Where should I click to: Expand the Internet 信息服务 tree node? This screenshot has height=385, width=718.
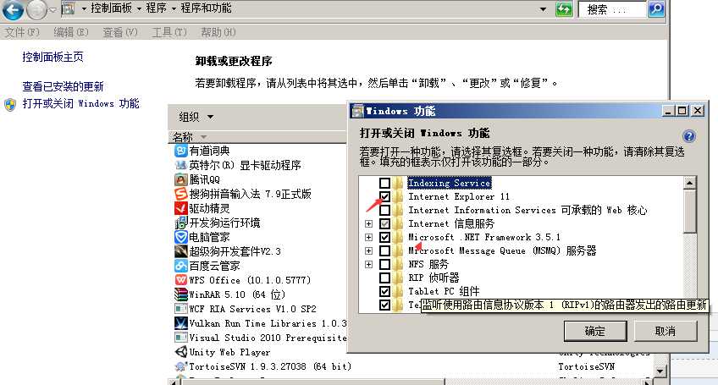(368, 224)
